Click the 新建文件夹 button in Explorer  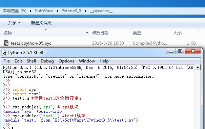tap(41, 23)
